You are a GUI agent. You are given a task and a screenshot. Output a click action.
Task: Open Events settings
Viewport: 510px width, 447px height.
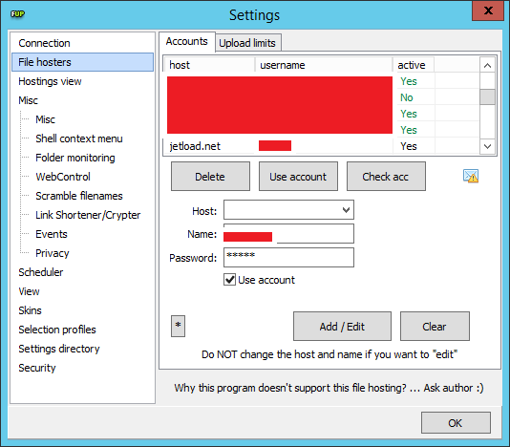[x=52, y=234]
